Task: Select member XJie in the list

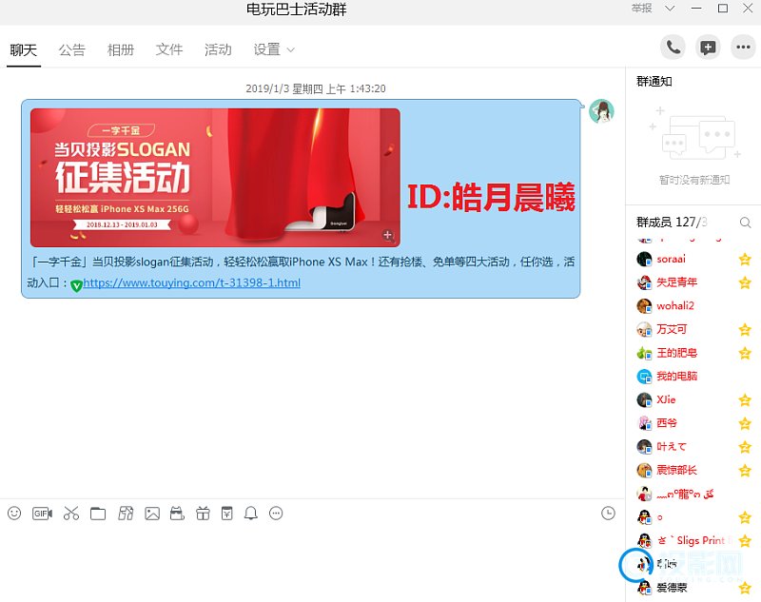Action: point(693,399)
